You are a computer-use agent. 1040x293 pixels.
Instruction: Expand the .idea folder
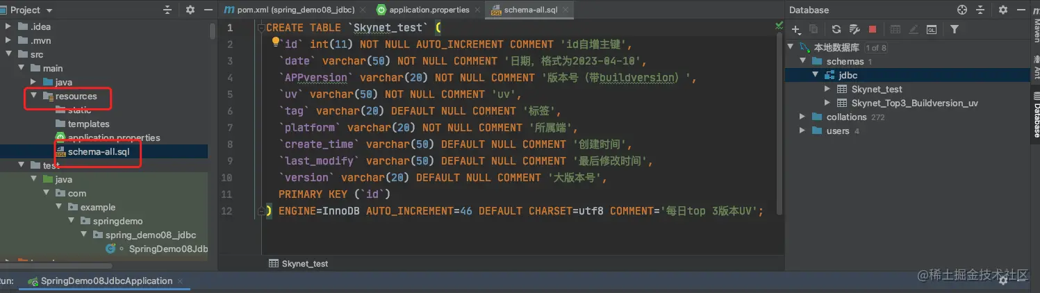[x=8, y=26]
